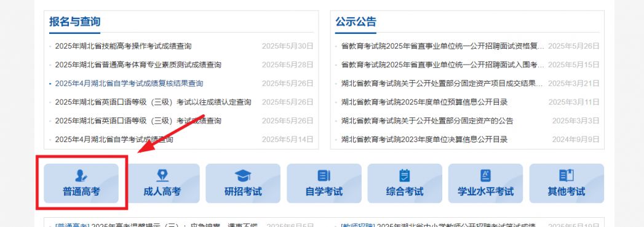This screenshot has width=644, height=227.
Task: Click the date 2025年3月11日
Action: 574,102
